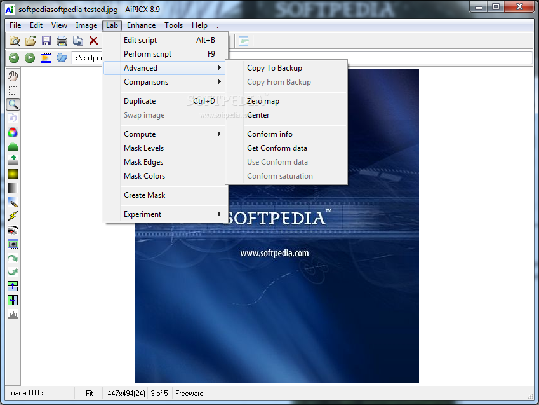Flip image vertically icon
The height and width of the screenshot is (405, 539).
pos(13,286)
